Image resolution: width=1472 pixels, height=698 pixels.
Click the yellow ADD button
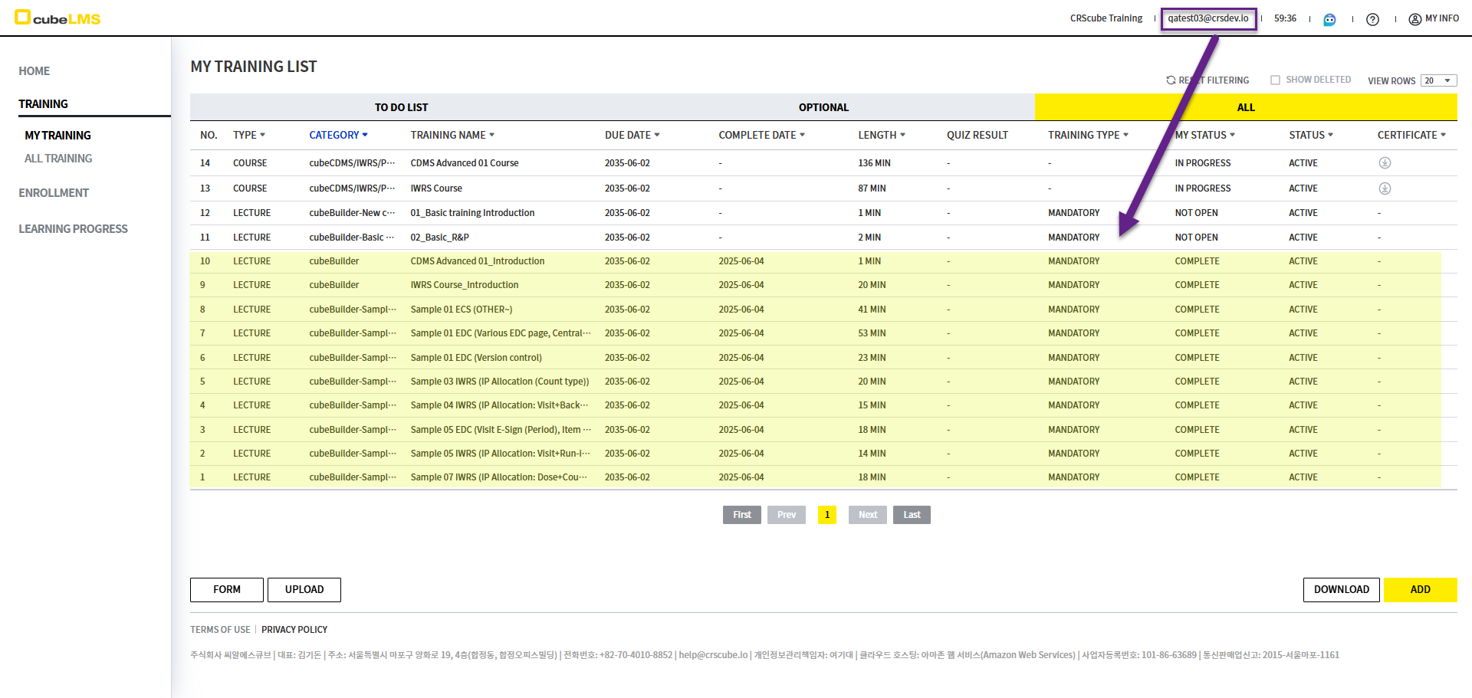[1420, 589]
